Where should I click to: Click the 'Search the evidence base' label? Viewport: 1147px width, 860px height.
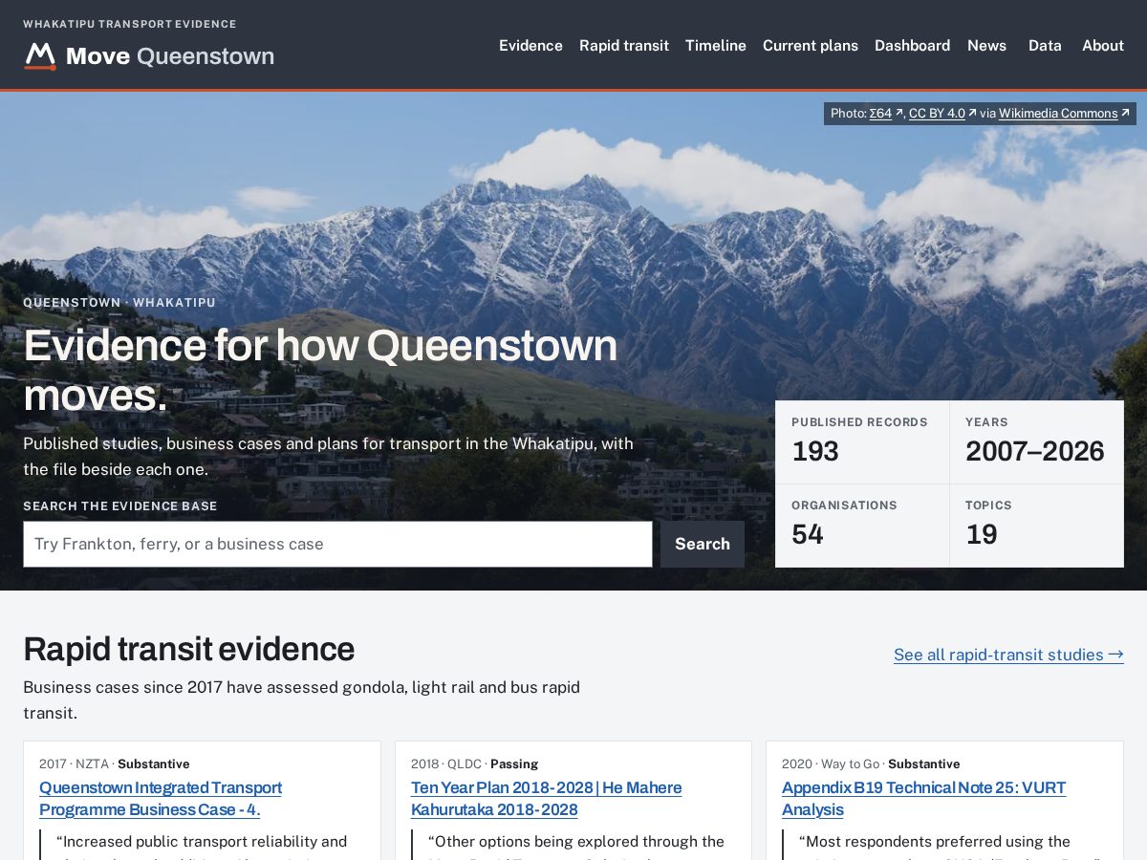(120, 505)
